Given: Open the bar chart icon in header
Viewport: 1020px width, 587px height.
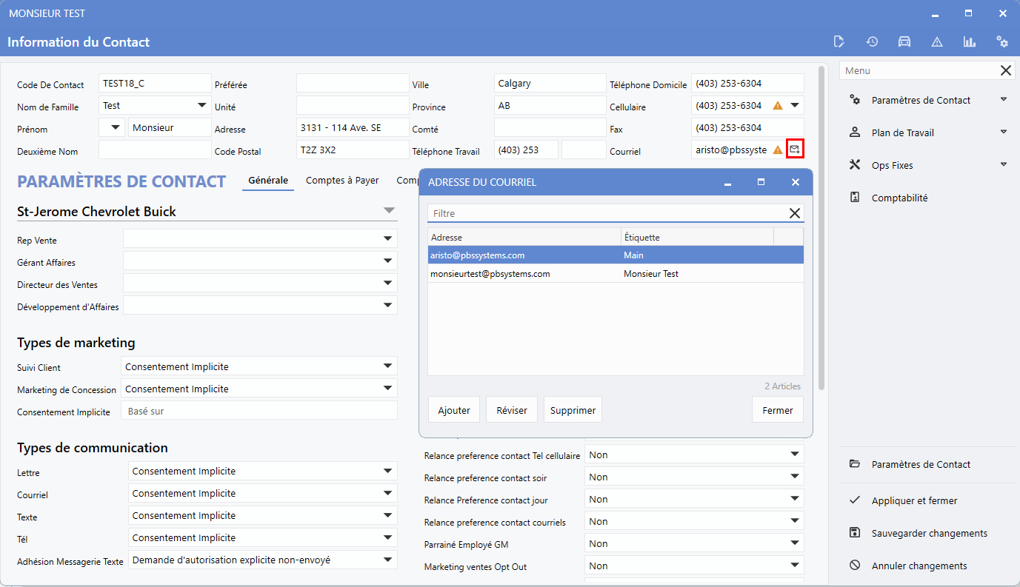Looking at the screenshot, I should (x=970, y=41).
